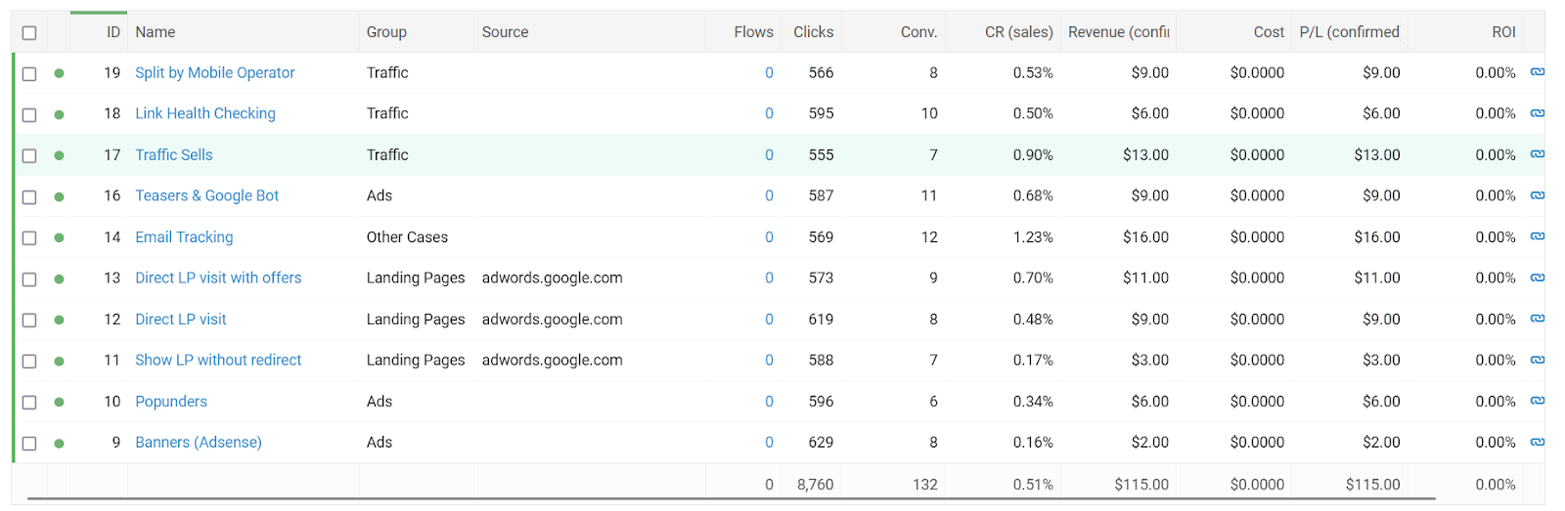The width and height of the screenshot is (1565, 511).
Task: Click link icon for Teasers & Google Bot
Action: click(x=1537, y=195)
